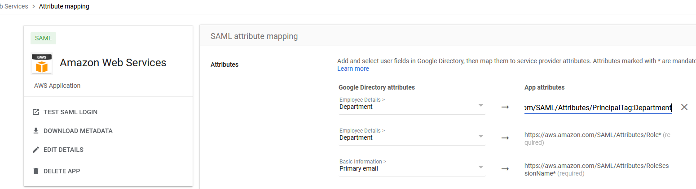This screenshot has width=696, height=189.
Task: Click the Download Metadata arrow icon
Action: [x=36, y=131]
